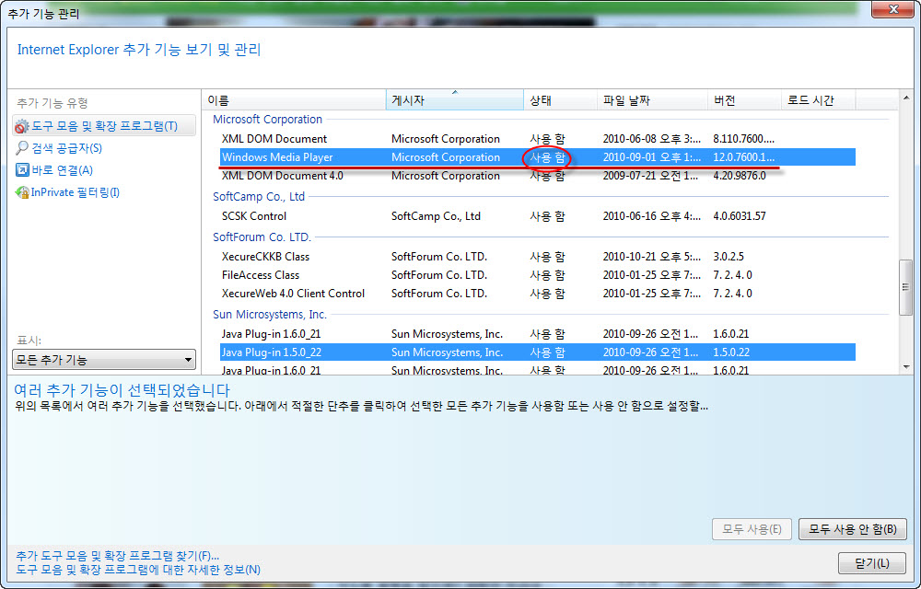The image size is (921, 589).
Task: Click version 12.0.7600.1... of Windows Media Player
Action: [x=743, y=157]
